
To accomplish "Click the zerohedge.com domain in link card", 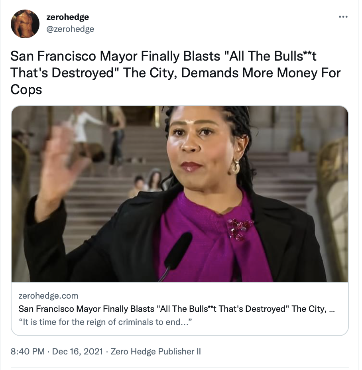I will [x=48, y=296].
